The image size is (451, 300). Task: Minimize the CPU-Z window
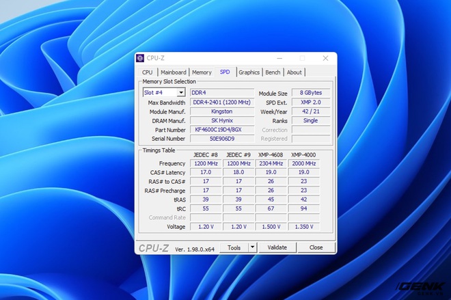click(279, 58)
